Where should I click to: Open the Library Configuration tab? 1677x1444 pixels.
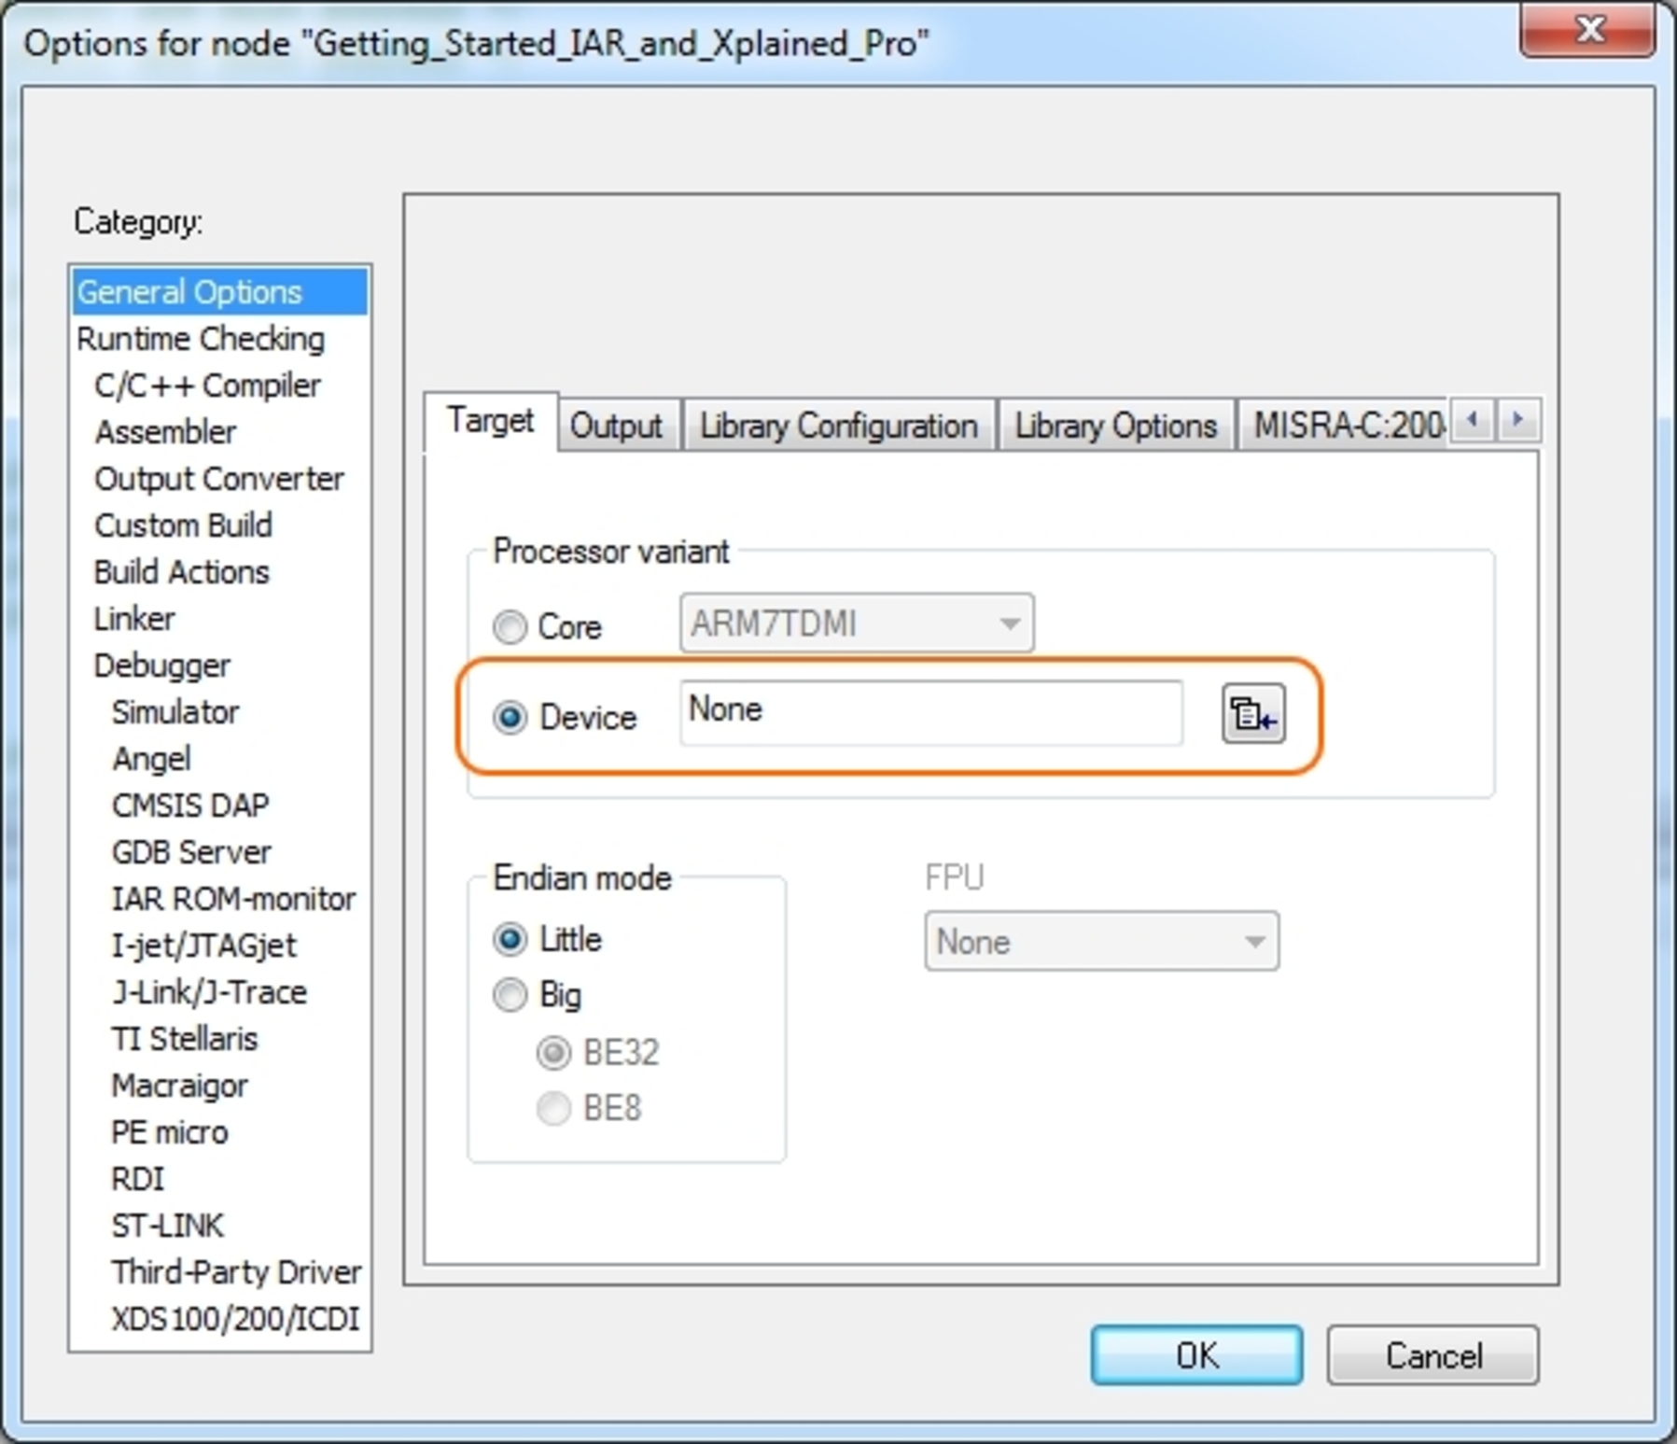838,426
